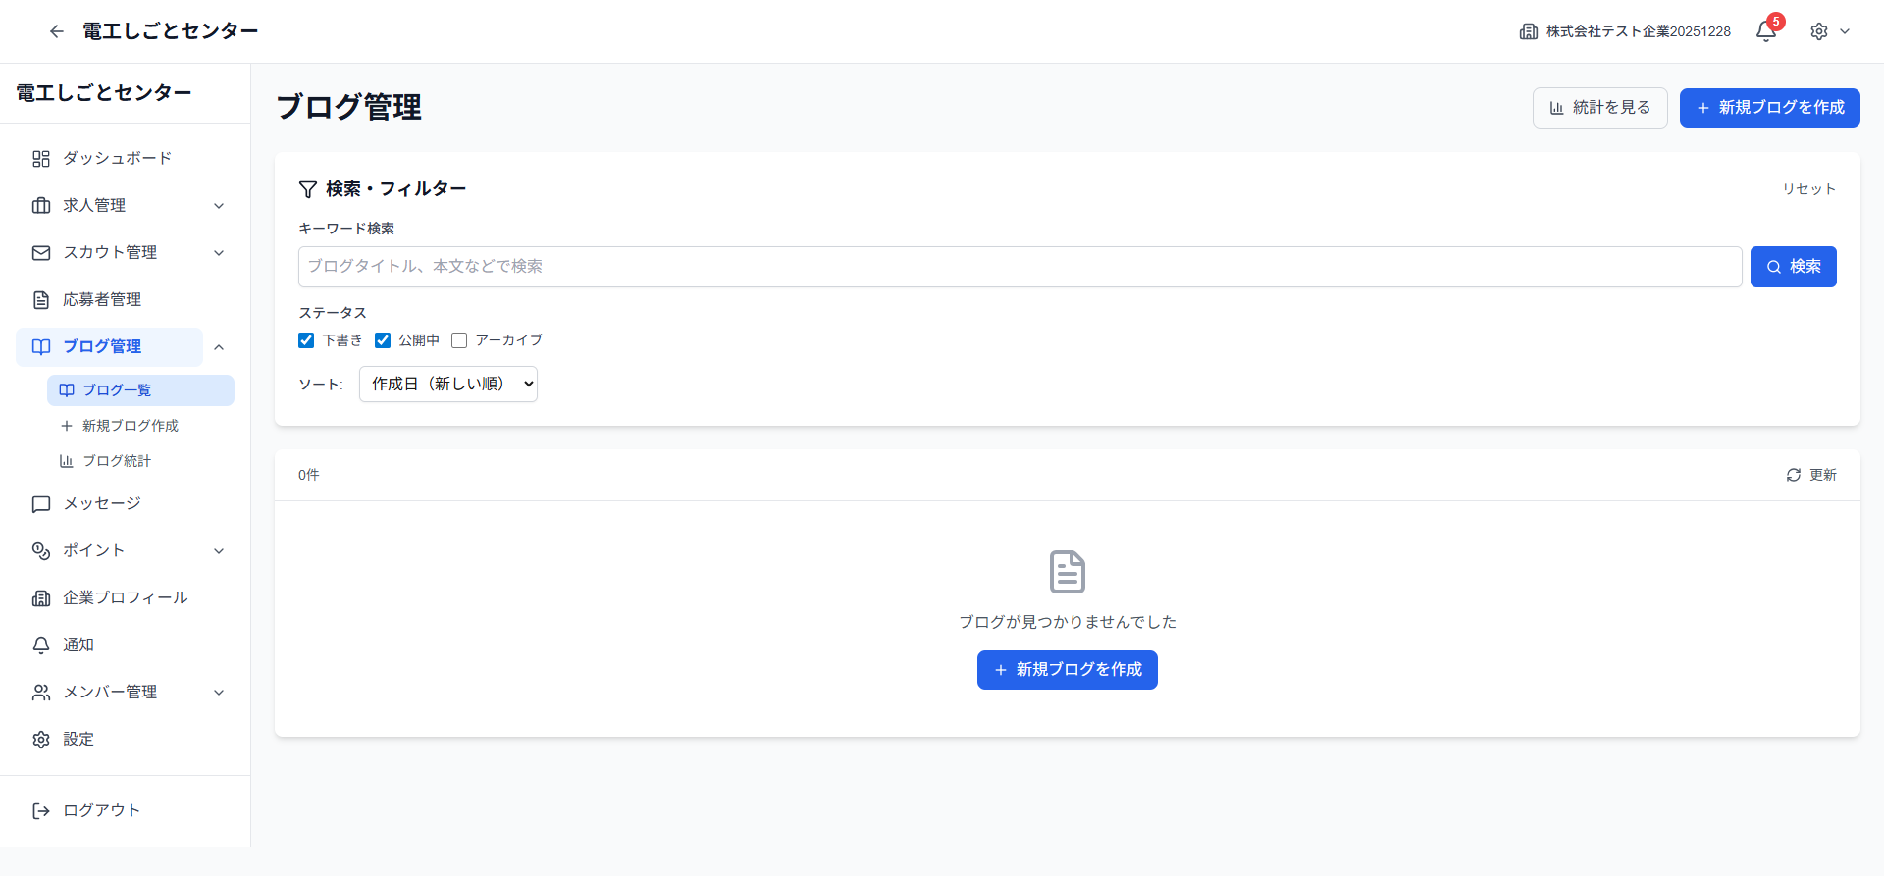
Task: Click the 統計を見る button
Action: coord(1599,108)
